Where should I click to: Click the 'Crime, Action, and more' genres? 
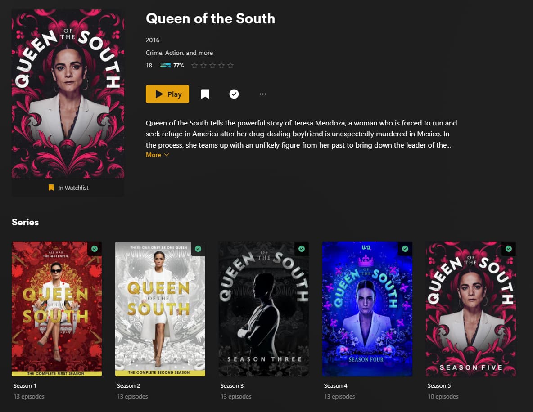point(179,53)
